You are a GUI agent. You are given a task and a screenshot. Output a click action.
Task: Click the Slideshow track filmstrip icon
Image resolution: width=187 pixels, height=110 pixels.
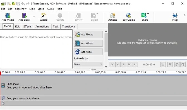click(3, 85)
